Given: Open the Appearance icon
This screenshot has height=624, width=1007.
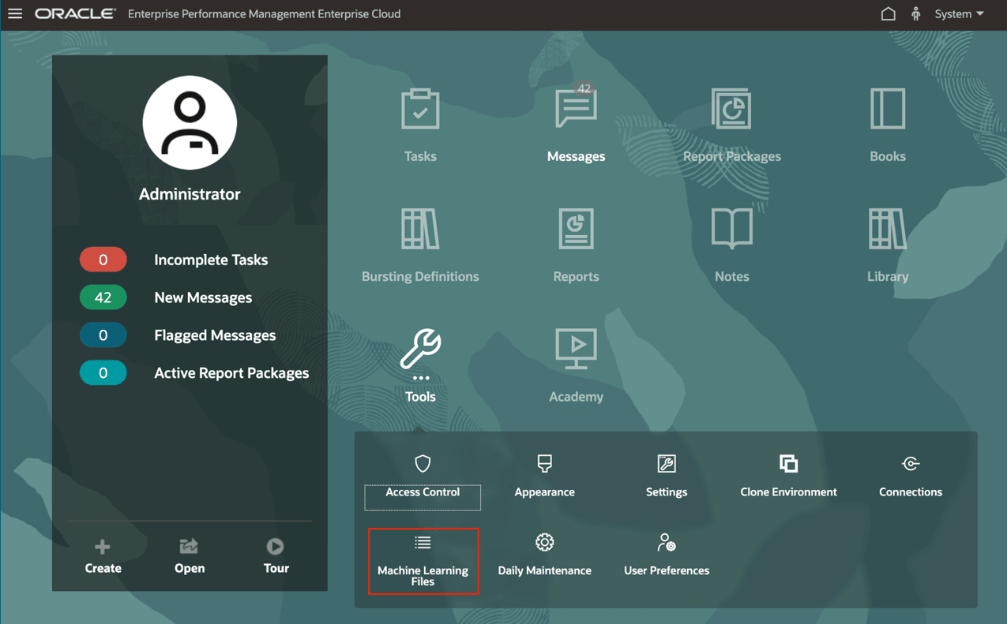Looking at the screenshot, I should pos(544,463).
